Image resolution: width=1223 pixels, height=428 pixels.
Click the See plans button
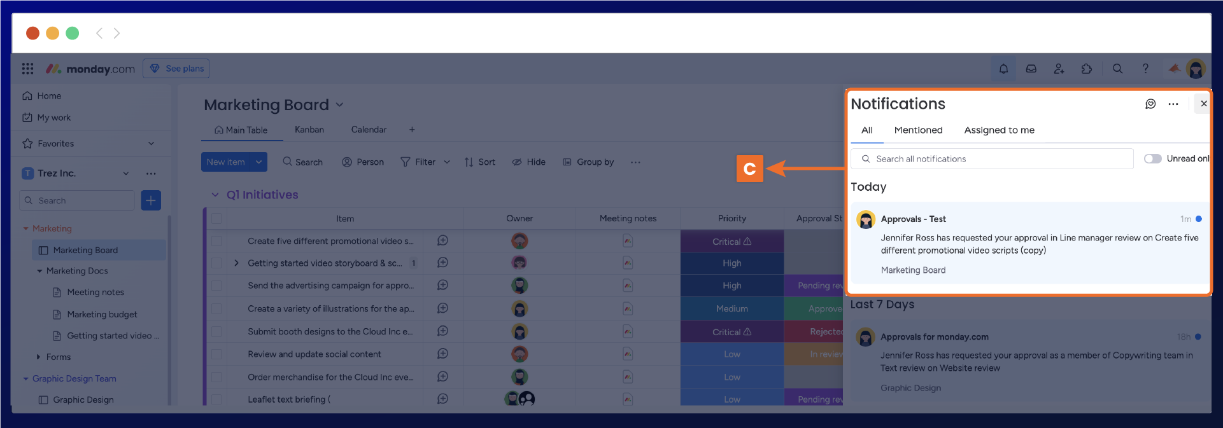point(176,69)
